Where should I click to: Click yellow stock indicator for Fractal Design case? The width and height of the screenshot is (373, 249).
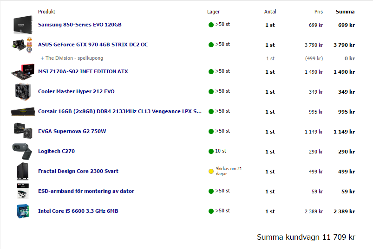coord(211,171)
